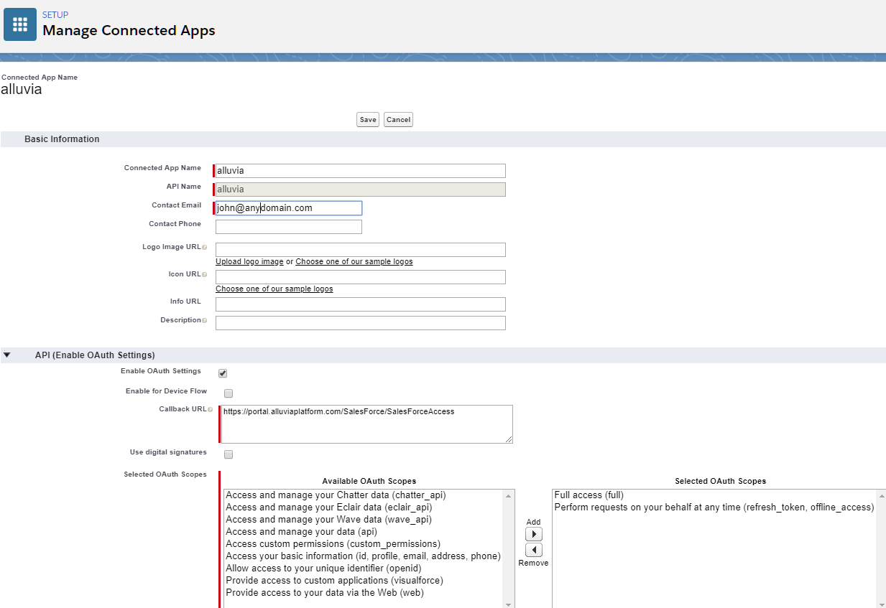
Task: Enable the Device Flow checkbox
Action: pyautogui.click(x=229, y=393)
